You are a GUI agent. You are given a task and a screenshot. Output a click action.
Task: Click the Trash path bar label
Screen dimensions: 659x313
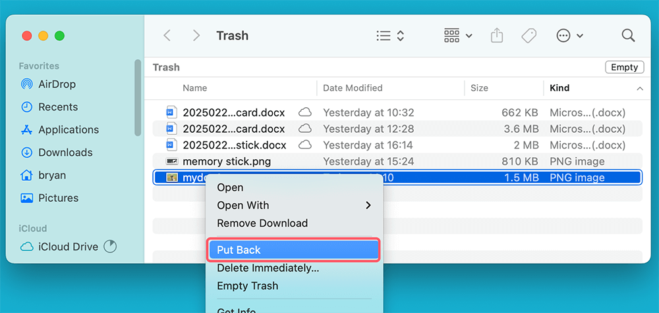click(x=166, y=67)
